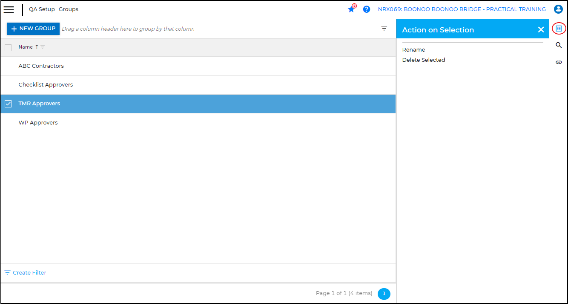Uncheck the TMR Approvers row checkbox
Image resolution: width=568 pixels, height=304 pixels.
(x=8, y=104)
